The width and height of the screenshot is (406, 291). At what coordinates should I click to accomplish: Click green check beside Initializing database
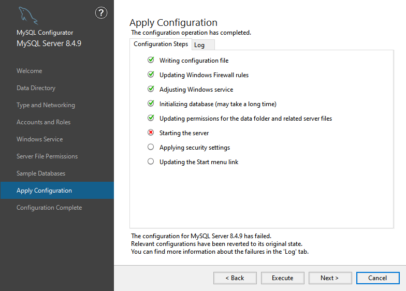(x=151, y=104)
